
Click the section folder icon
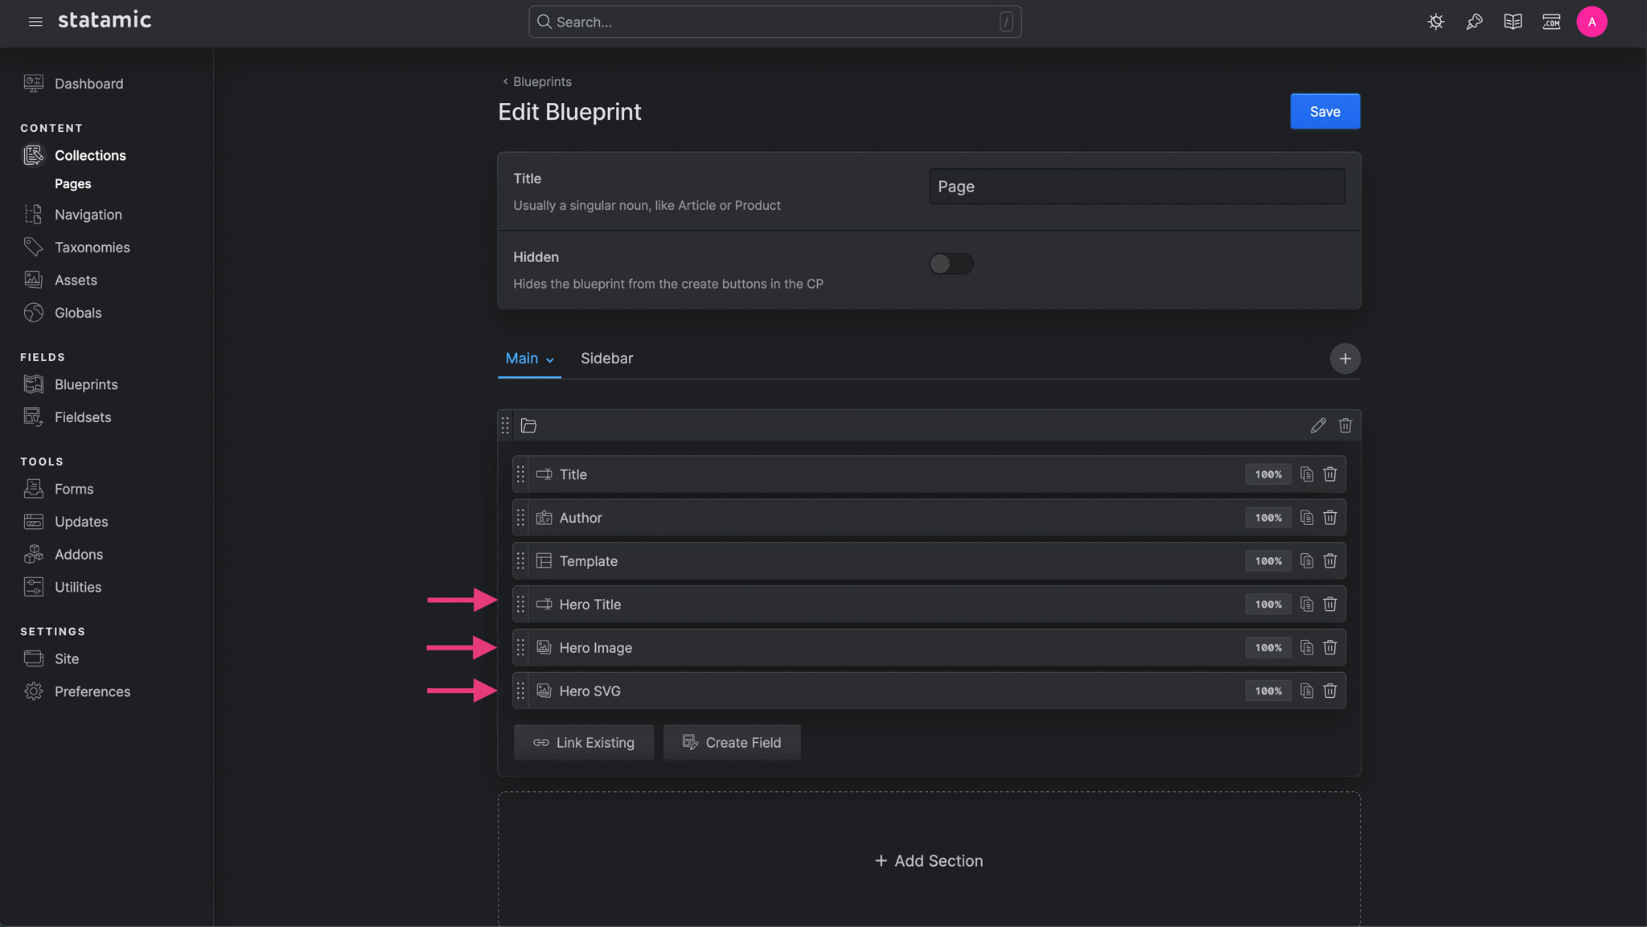528,425
